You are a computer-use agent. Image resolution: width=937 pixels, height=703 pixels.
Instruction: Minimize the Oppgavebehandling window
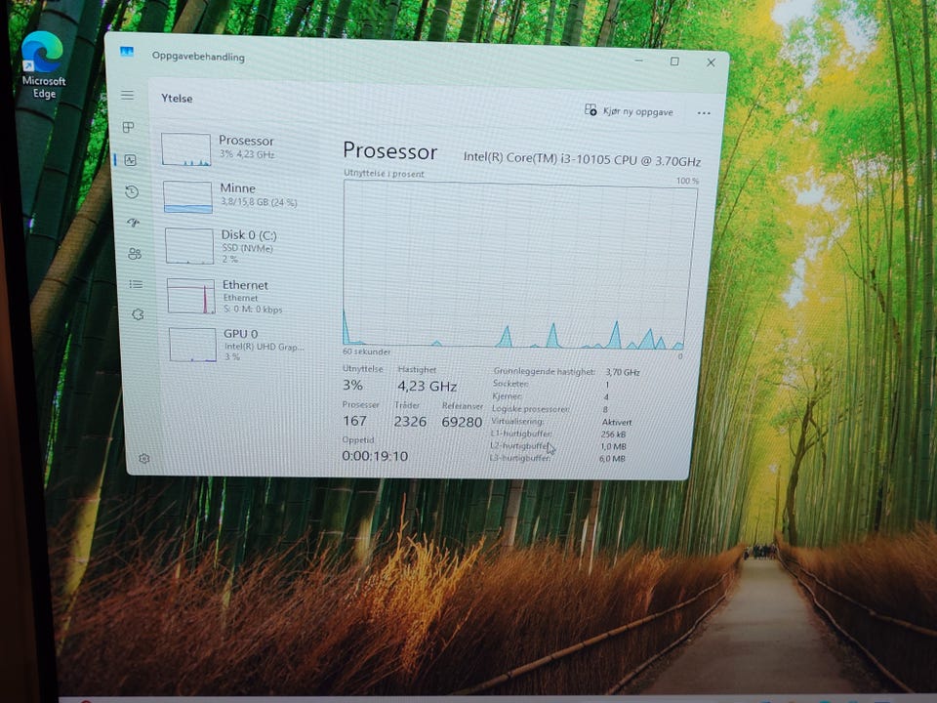(638, 61)
